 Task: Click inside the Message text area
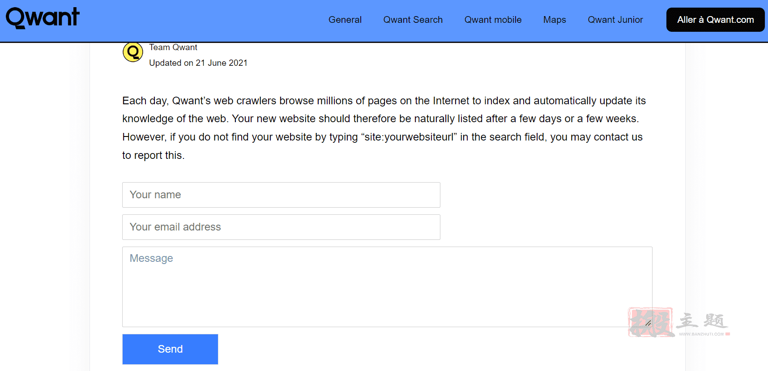pyautogui.click(x=387, y=287)
